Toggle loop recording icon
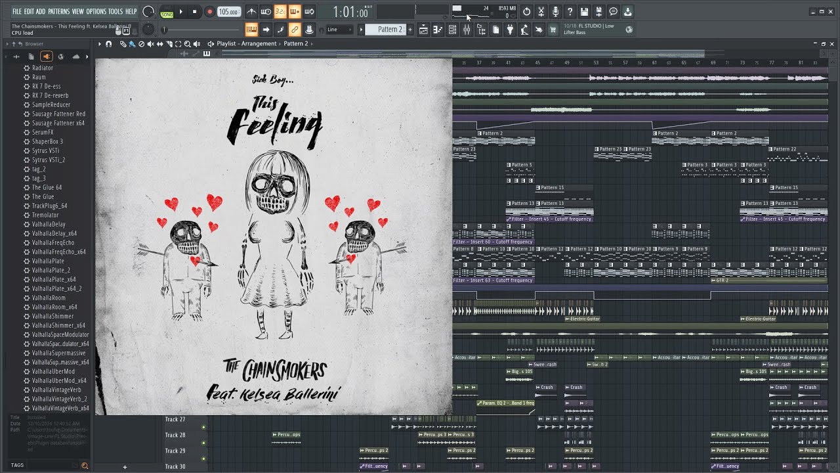Screen dimensions: 840x473 click(309, 12)
